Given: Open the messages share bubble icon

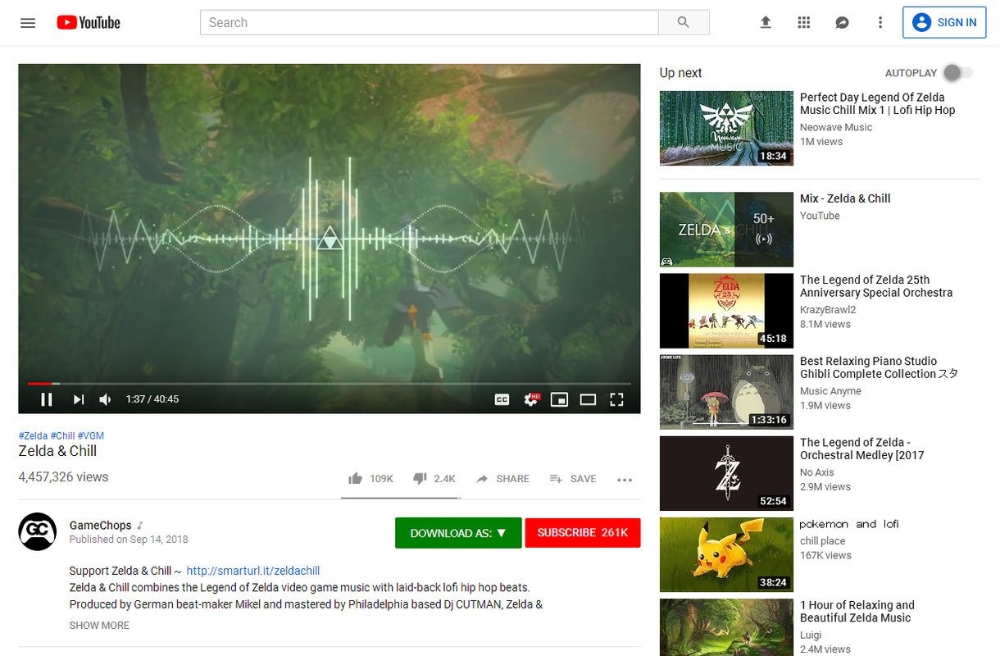Looking at the screenshot, I should click(842, 23).
